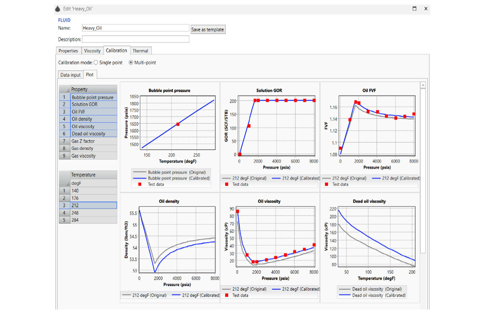Viewport: 482px width, 311px height.
Task: Select Multi-point calibration mode
Action: click(x=131, y=63)
